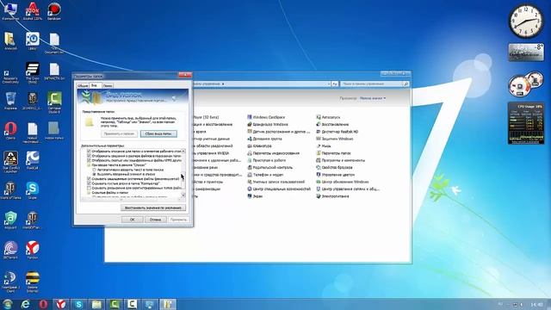Open Экран settings item
The width and height of the screenshot is (551, 310).
(x=255, y=196)
